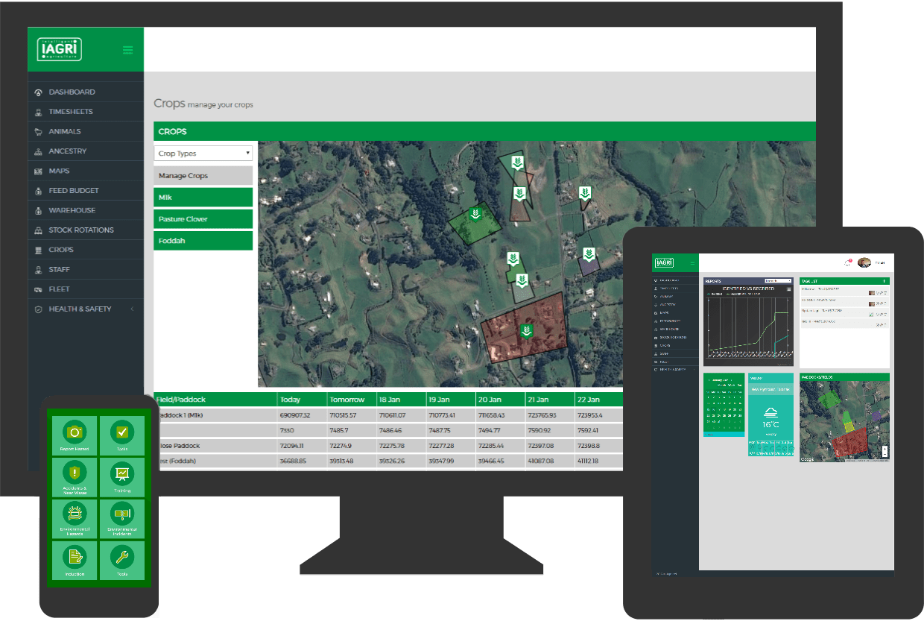The image size is (924, 624).
Task: Click crop marker on the green paddock
Action: (475, 215)
